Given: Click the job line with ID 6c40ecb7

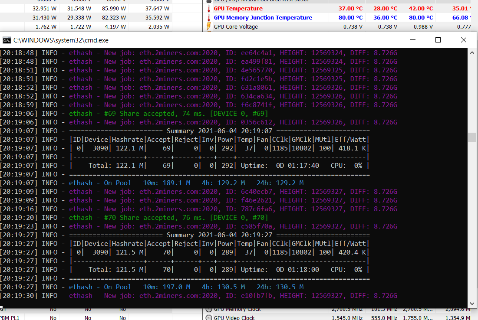Looking at the screenshot, I should pos(199,192).
